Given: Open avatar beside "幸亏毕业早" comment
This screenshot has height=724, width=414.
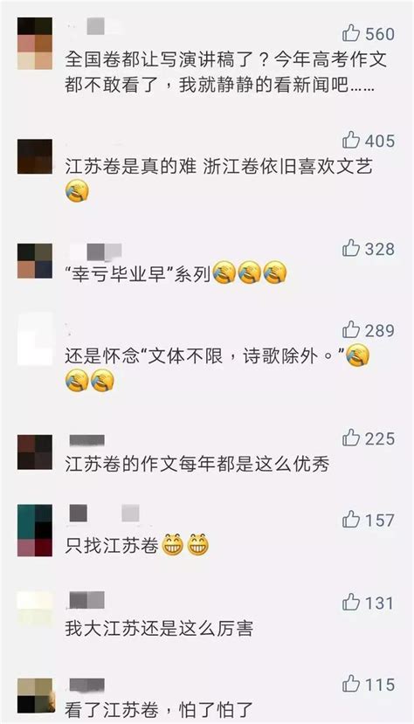Looking at the screenshot, I should tap(35, 261).
